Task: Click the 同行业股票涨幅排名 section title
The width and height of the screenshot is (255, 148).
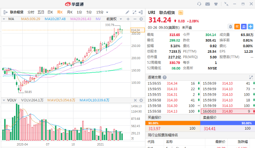Action: coord(163,135)
